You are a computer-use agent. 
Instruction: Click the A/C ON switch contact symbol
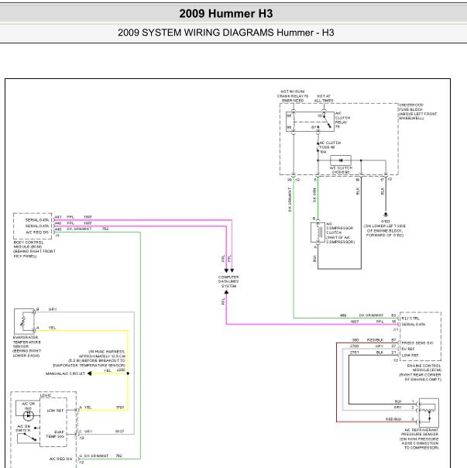tap(27, 438)
